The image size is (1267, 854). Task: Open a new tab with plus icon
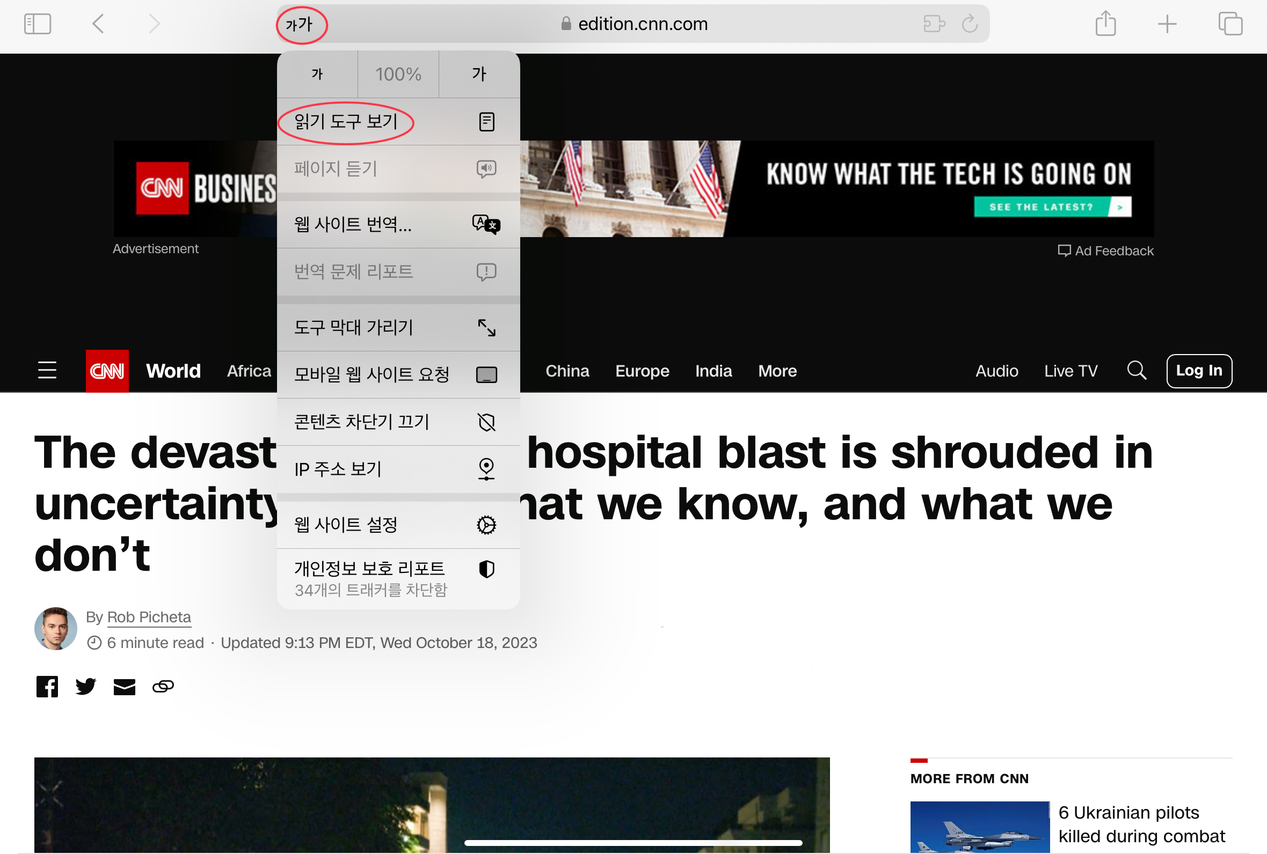pos(1167,24)
